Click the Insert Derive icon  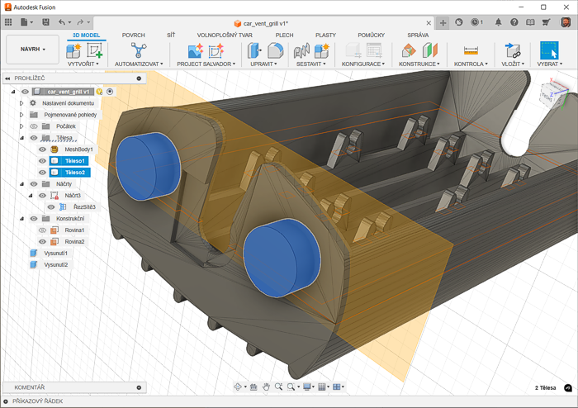(x=513, y=51)
